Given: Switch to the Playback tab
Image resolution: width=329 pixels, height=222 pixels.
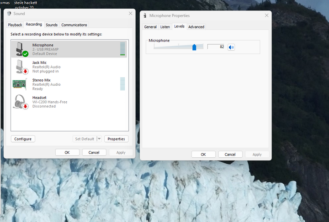Looking at the screenshot, I should click(15, 25).
